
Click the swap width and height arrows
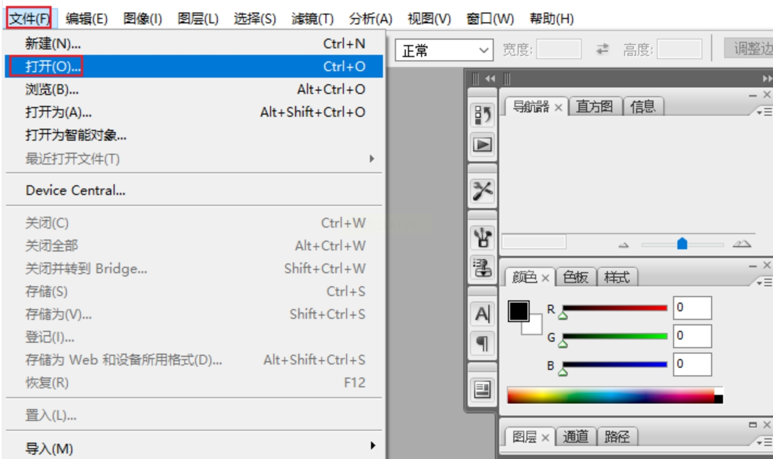(602, 49)
